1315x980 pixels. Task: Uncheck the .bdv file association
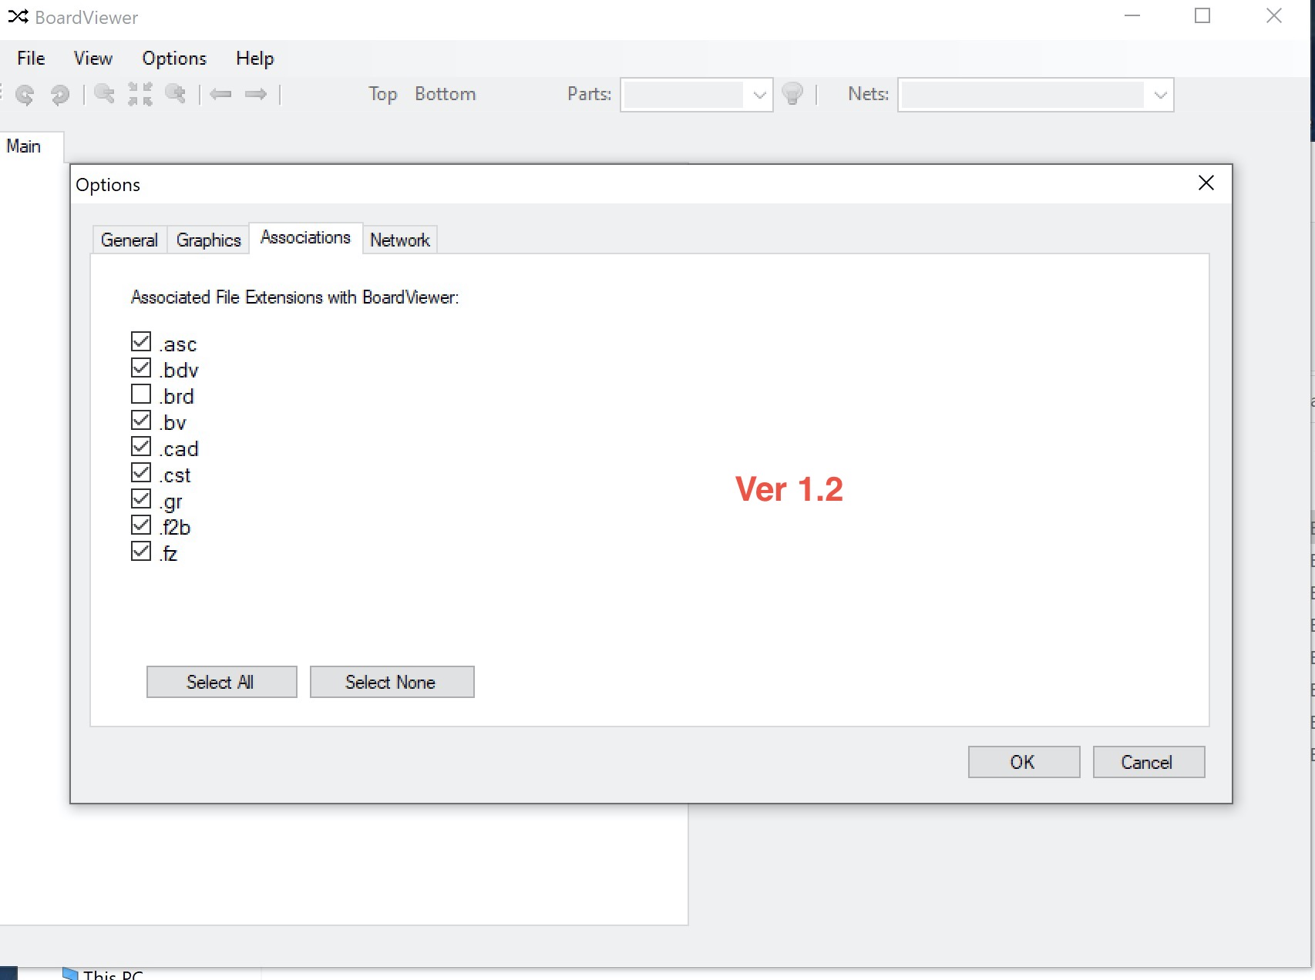(x=141, y=367)
